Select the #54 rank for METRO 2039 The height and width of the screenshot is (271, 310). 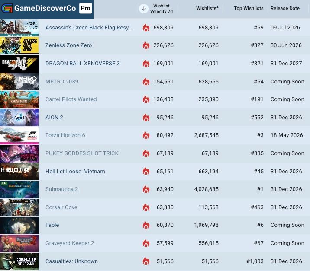[258, 82]
